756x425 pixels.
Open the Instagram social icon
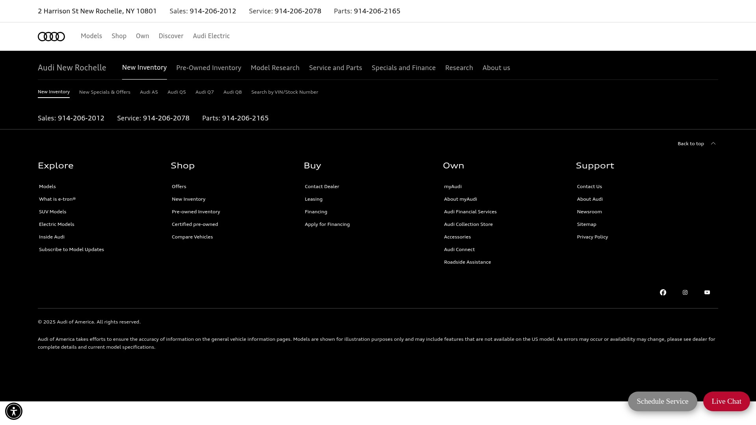coord(685,292)
